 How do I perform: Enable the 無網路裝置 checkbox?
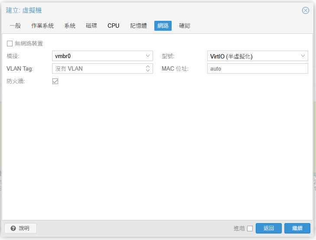tap(10, 43)
